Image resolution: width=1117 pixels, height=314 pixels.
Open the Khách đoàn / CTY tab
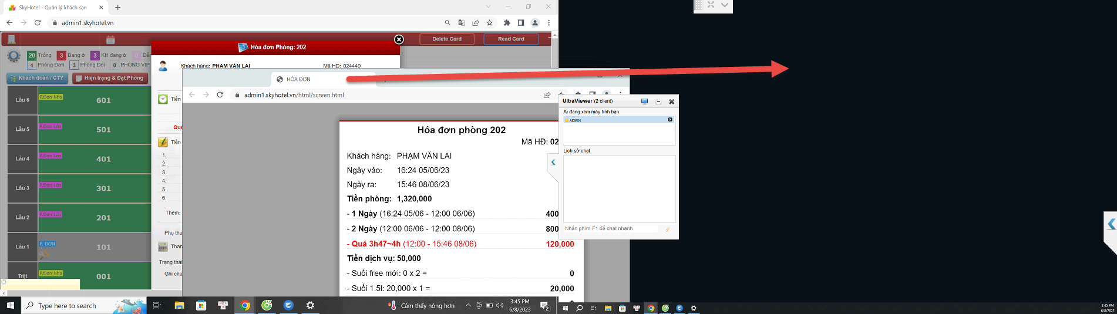pyautogui.click(x=36, y=78)
